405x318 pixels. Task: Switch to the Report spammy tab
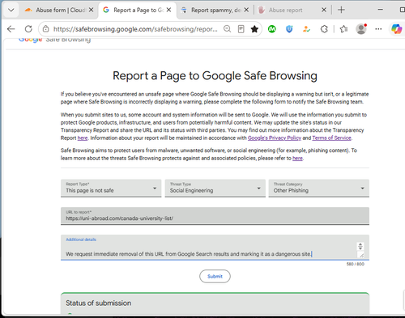coord(211,11)
